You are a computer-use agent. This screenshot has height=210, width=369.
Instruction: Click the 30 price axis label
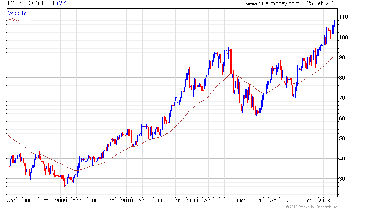tap(342, 179)
